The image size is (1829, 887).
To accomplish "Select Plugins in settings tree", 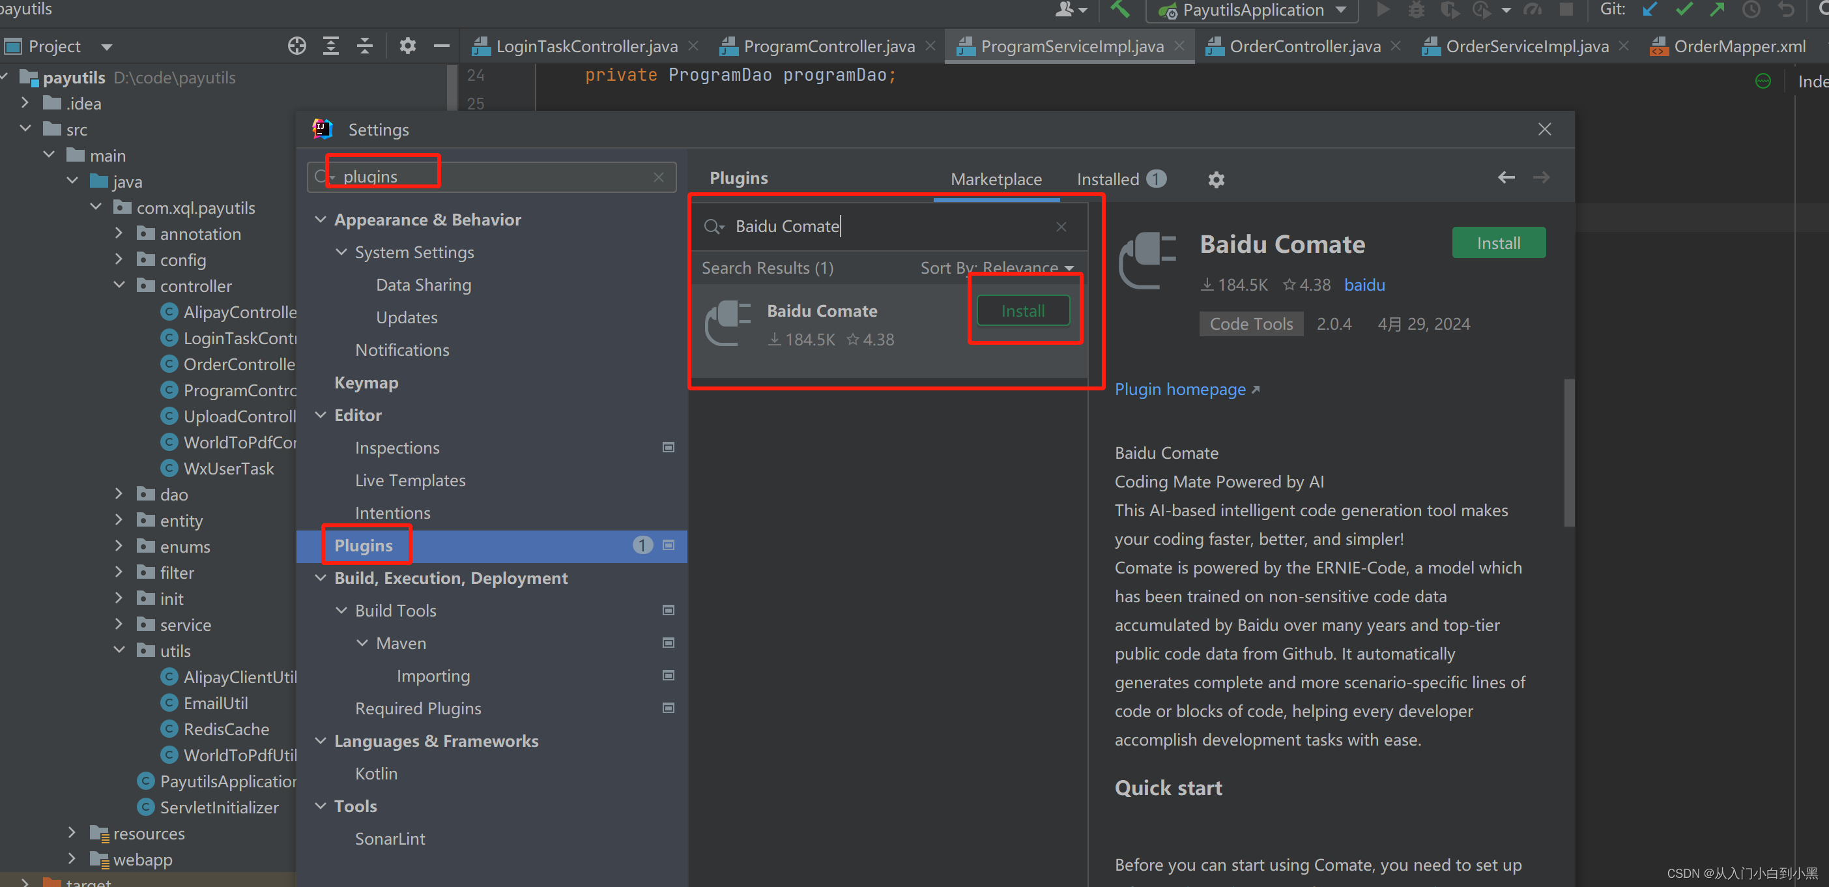I will pyautogui.click(x=491, y=545).
